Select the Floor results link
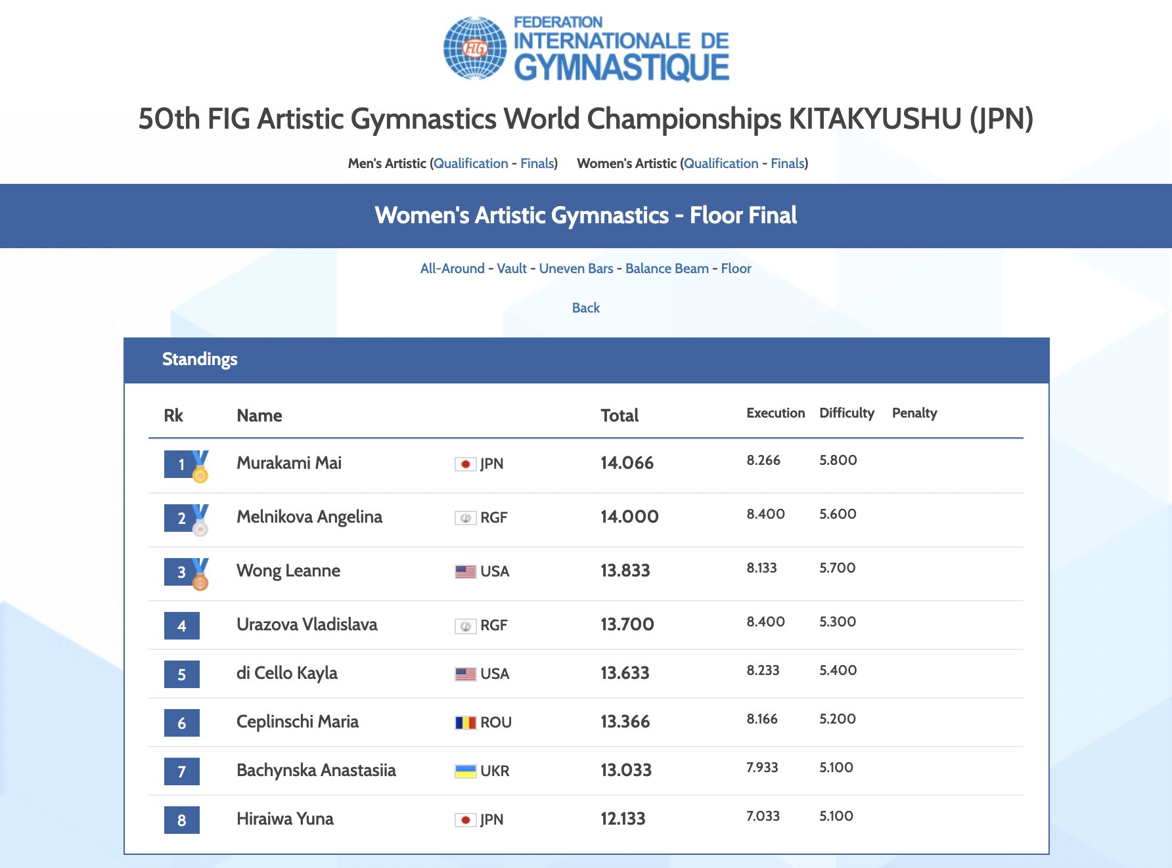Image resolution: width=1172 pixels, height=868 pixels. click(736, 269)
